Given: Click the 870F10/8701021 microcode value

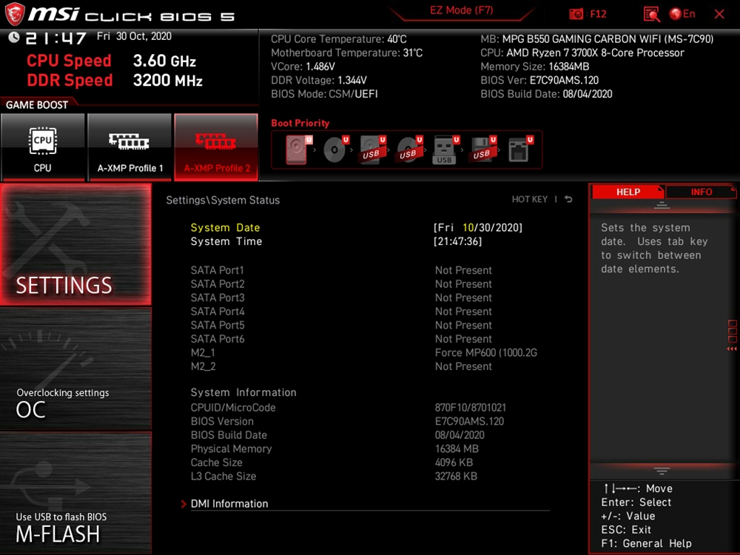Looking at the screenshot, I should [x=471, y=407].
